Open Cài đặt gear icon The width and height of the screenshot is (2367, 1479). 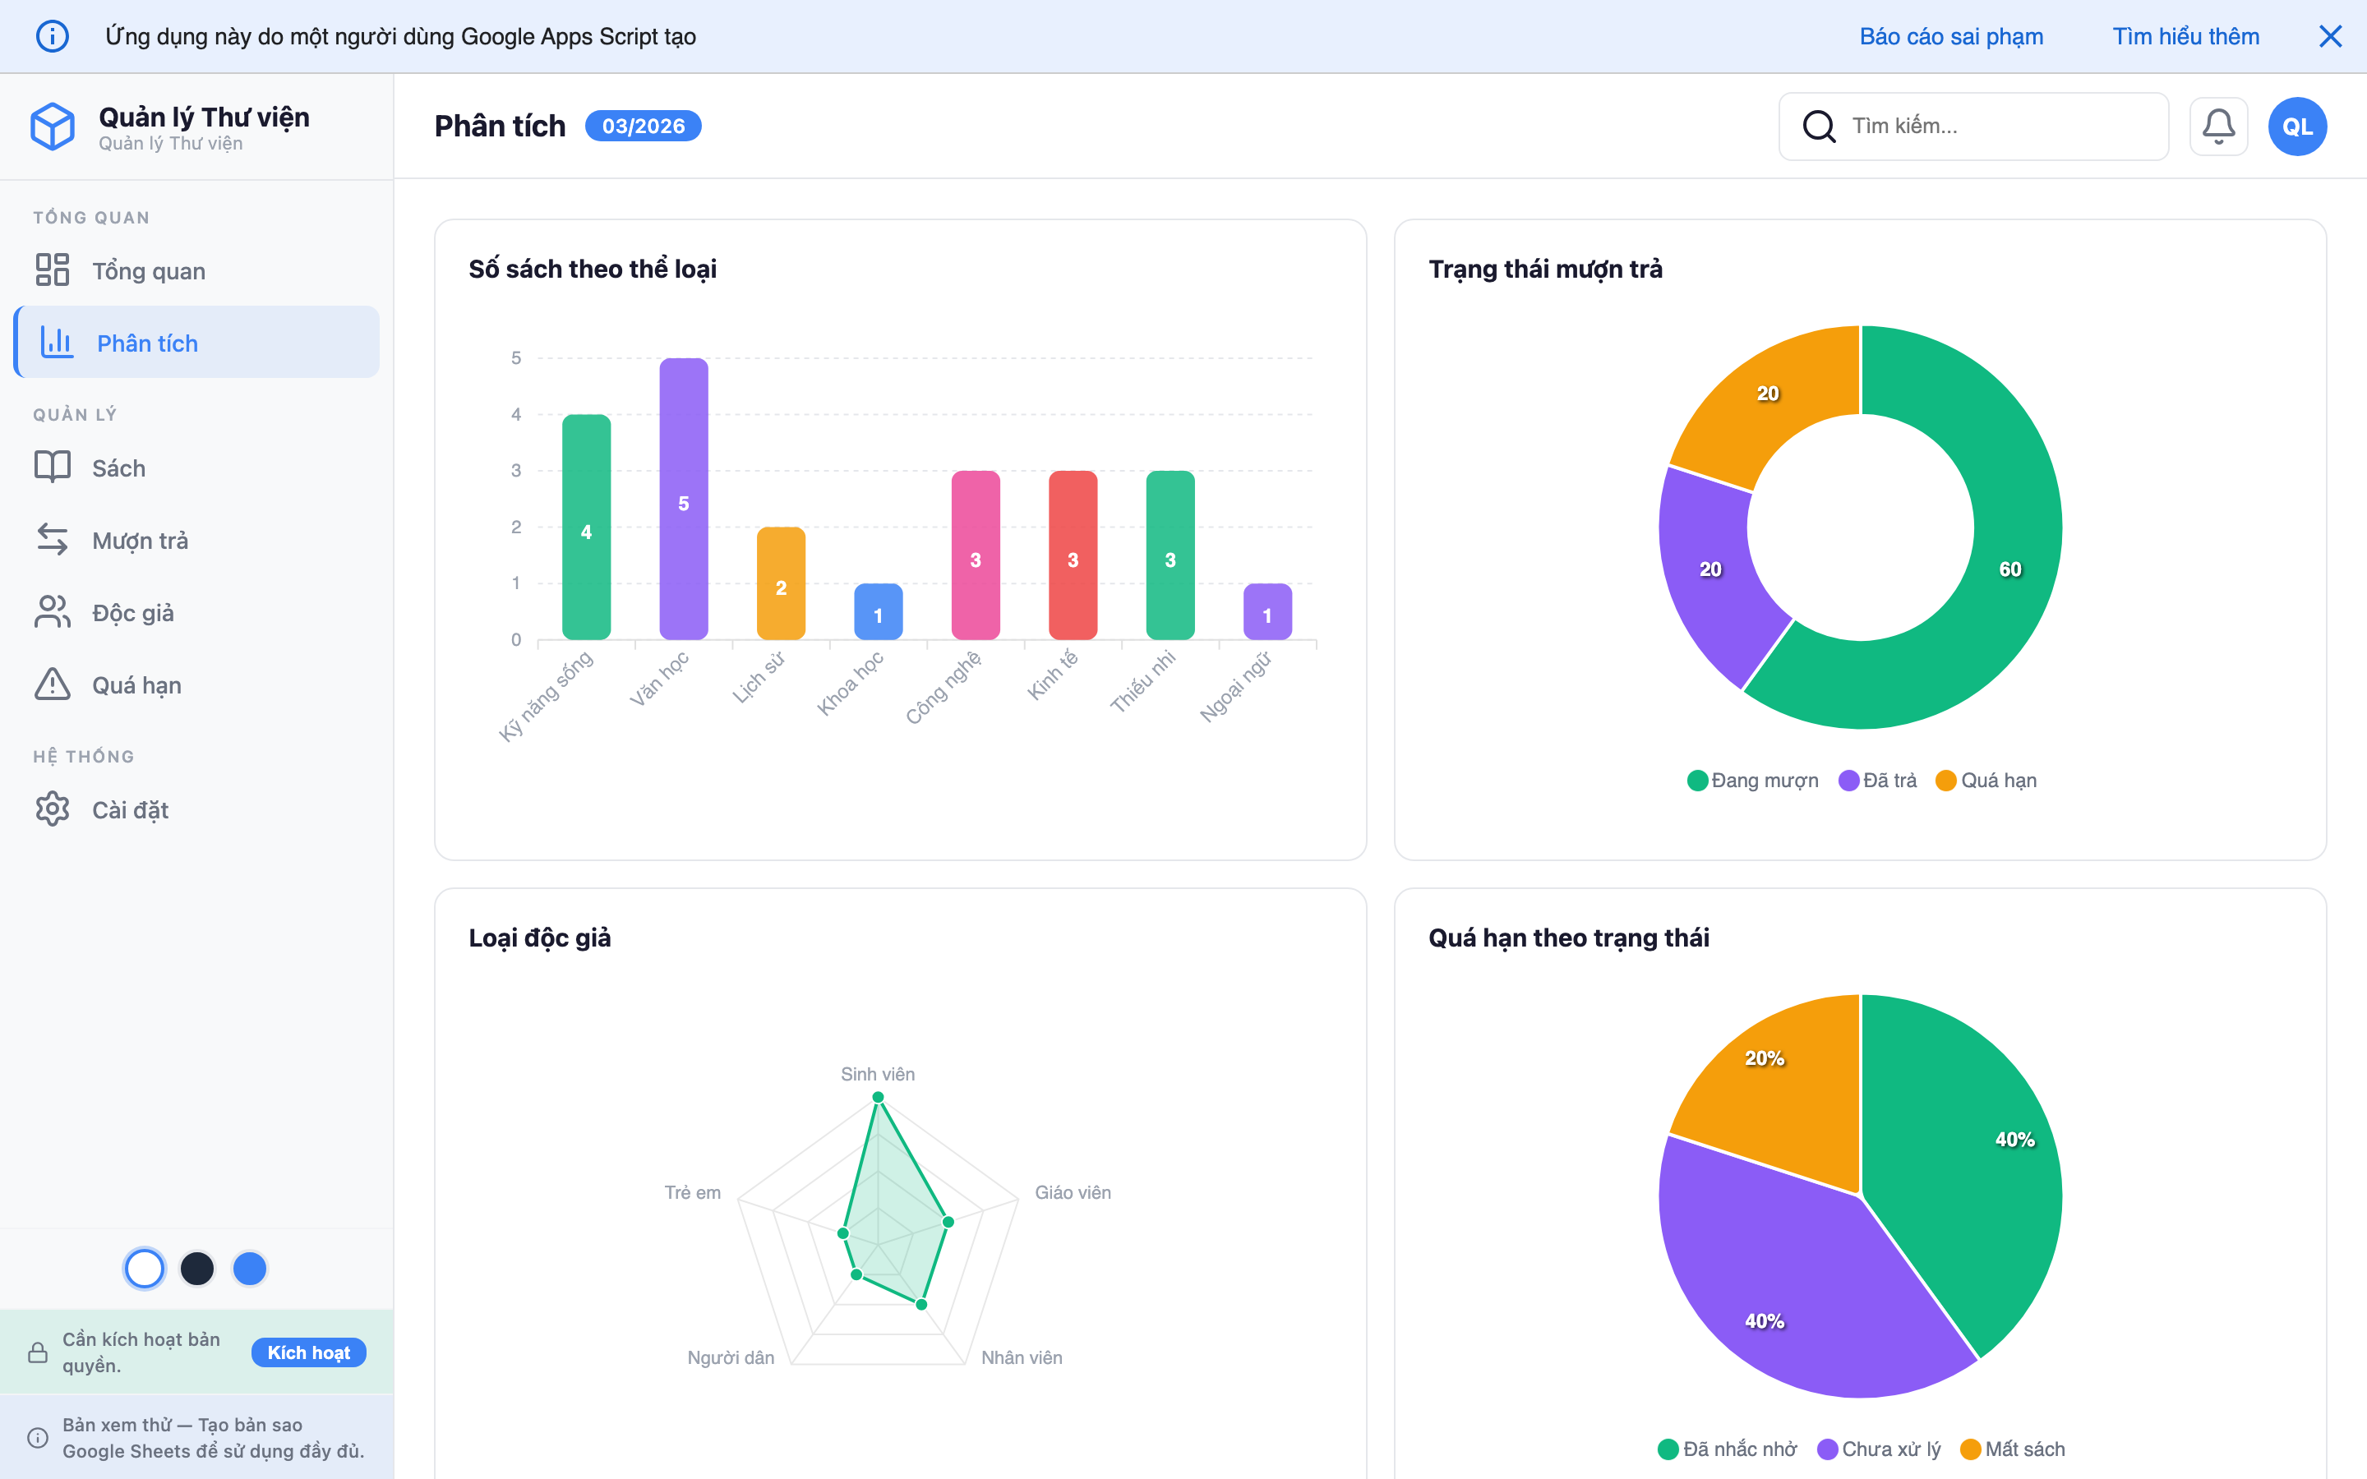[53, 809]
